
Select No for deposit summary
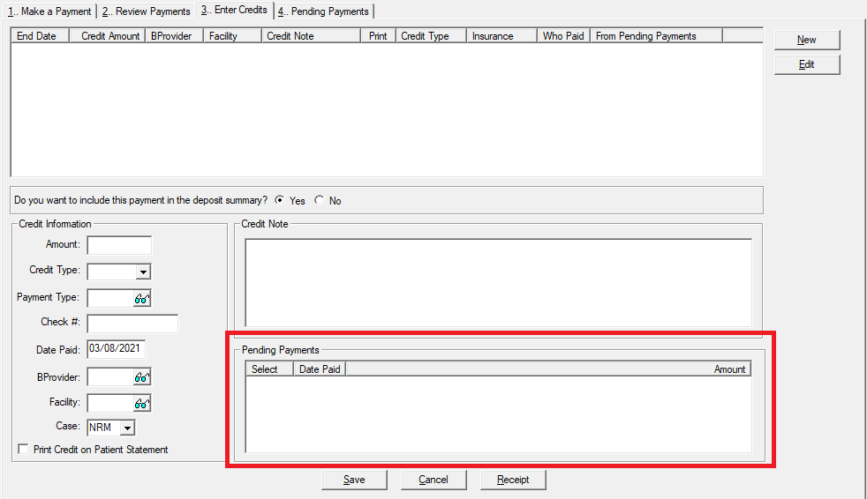[320, 200]
